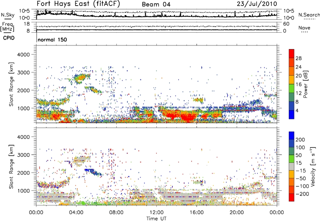Click the '4000' tick of power panel
Image resolution: width=320 pixels, height=221 pixels.
pos(23,55)
